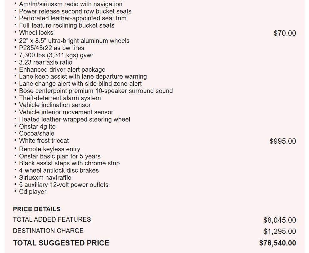The image size is (309, 253).
Task: Click the TOTAL ADDED FEATURES label
Action: point(52,219)
